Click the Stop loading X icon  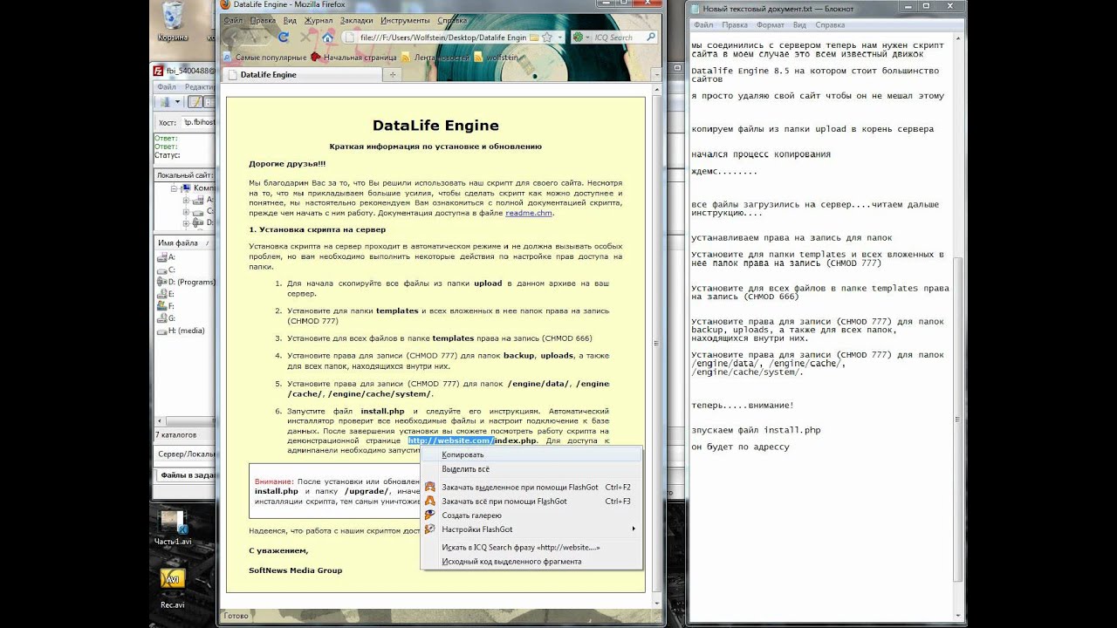pos(306,38)
